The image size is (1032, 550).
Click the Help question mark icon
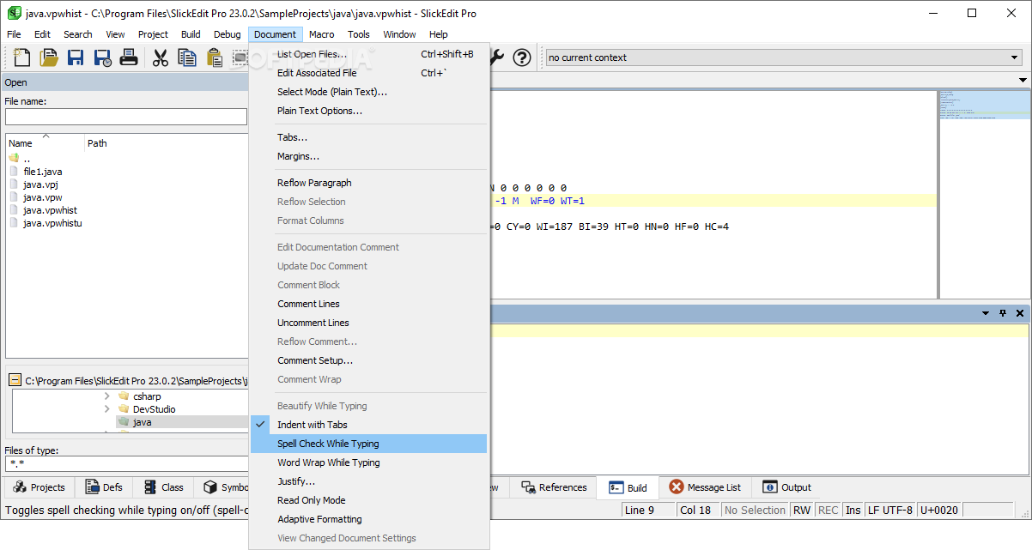tap(522, 57)
